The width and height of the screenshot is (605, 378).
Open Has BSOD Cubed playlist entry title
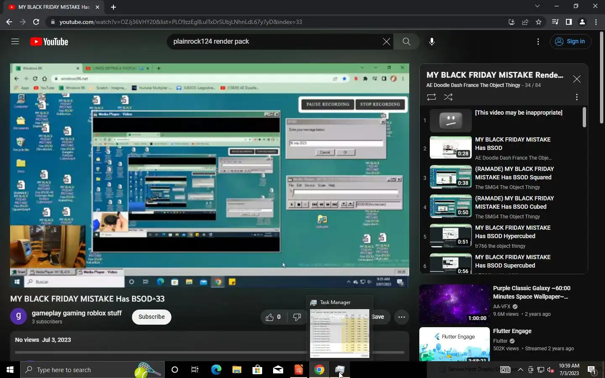point(514,202)
